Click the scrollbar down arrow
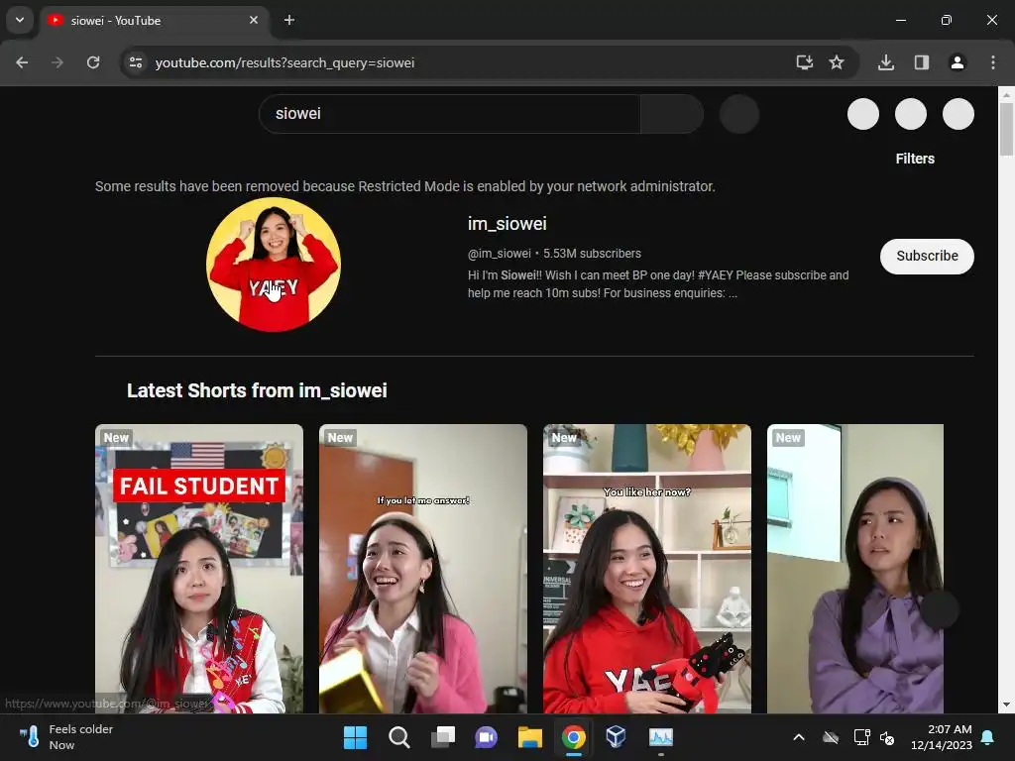1015x761 pixels. click(x=1006, y=705)
